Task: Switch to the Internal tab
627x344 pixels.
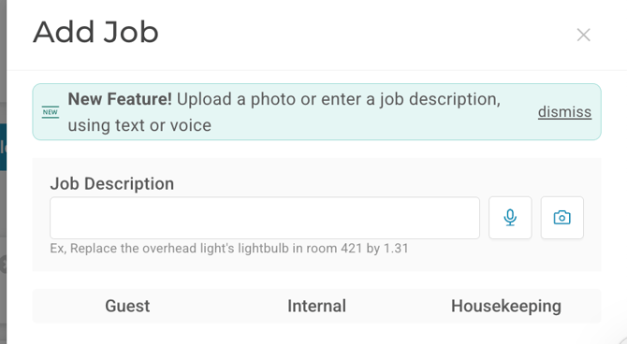Action: (316, 306)
